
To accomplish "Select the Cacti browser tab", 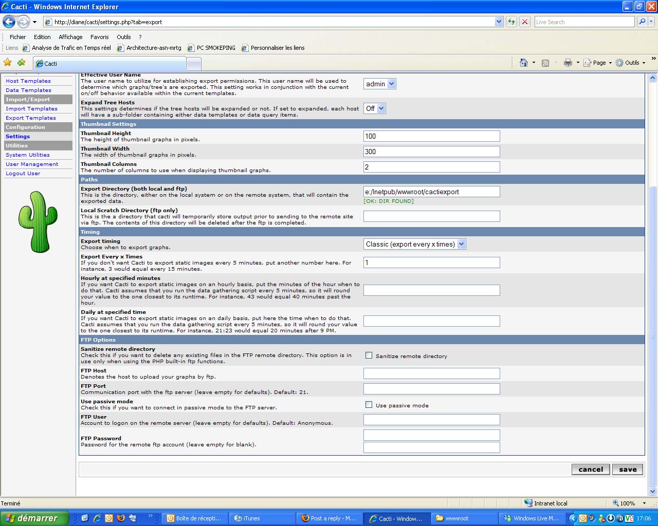I will coord(109,63).
